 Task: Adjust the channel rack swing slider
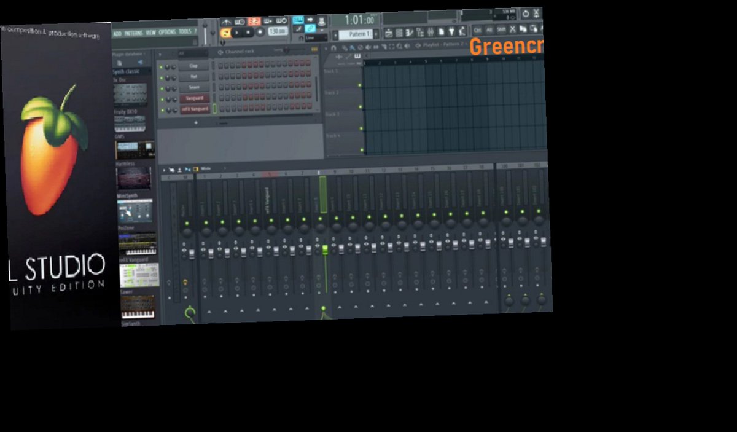pyautogui.click(x=286, y=50)
